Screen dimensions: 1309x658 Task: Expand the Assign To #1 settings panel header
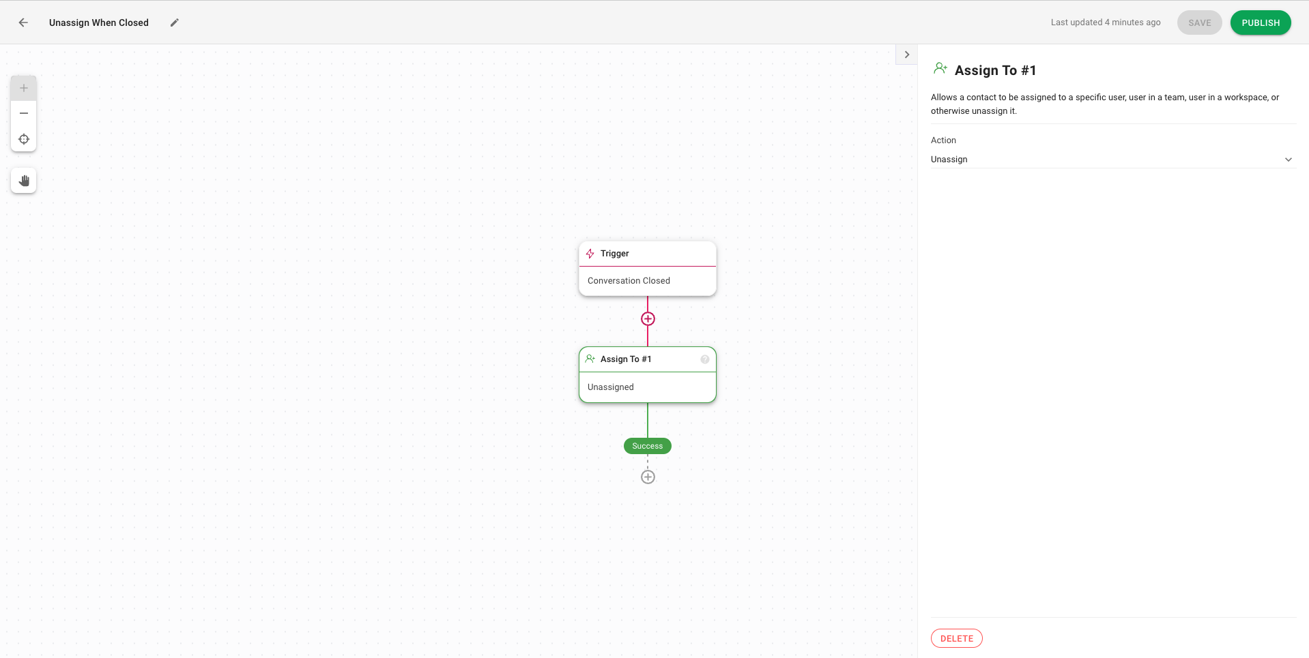[x=994, y=70]
